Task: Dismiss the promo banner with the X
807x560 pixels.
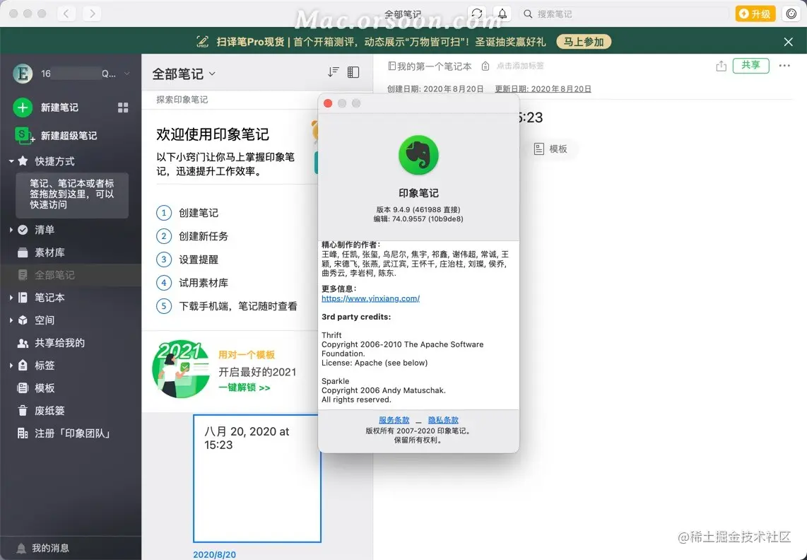Action: [x=788, y=42]
